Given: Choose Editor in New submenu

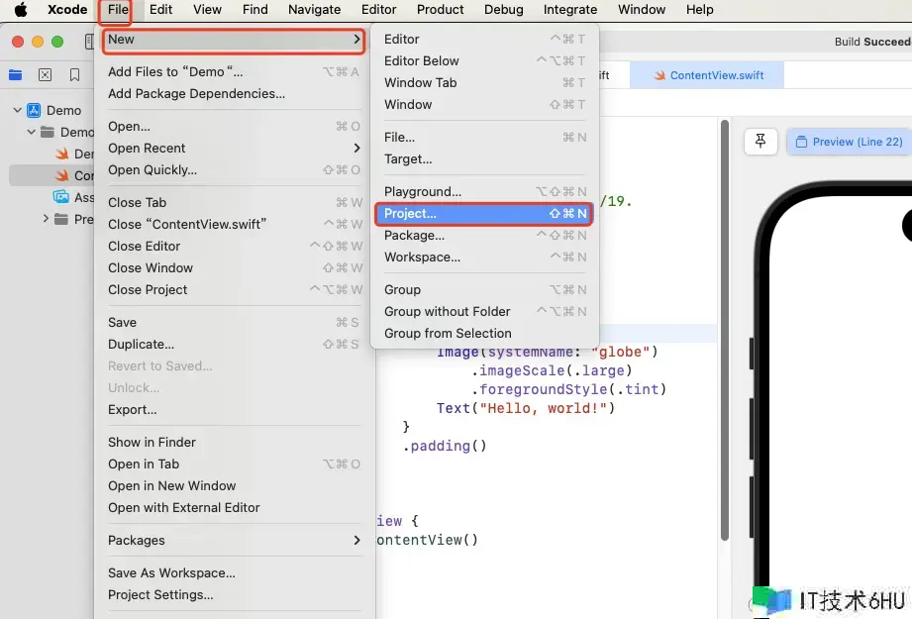Looking at the screenshot, I should click(x=484, y=39).
